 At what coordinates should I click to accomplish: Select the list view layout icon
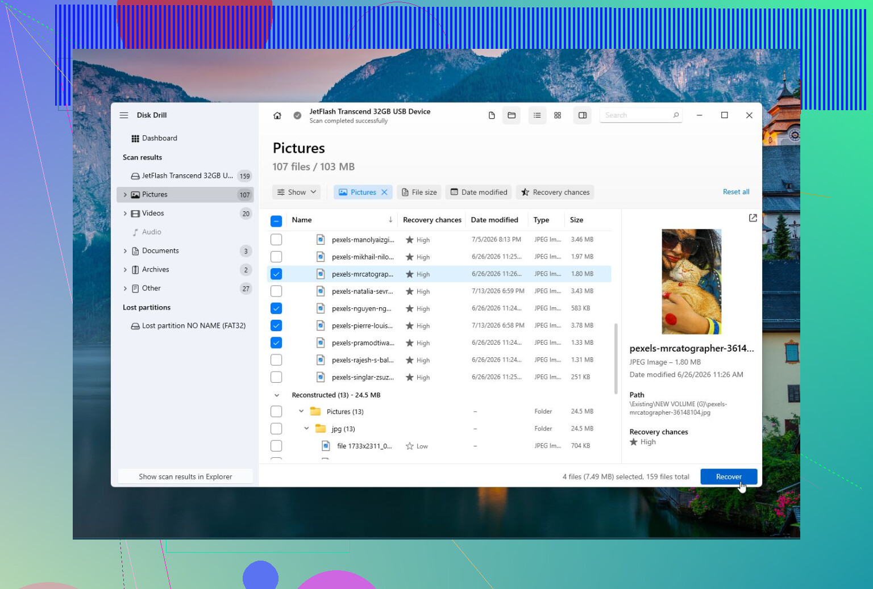[x=537, y=115]
